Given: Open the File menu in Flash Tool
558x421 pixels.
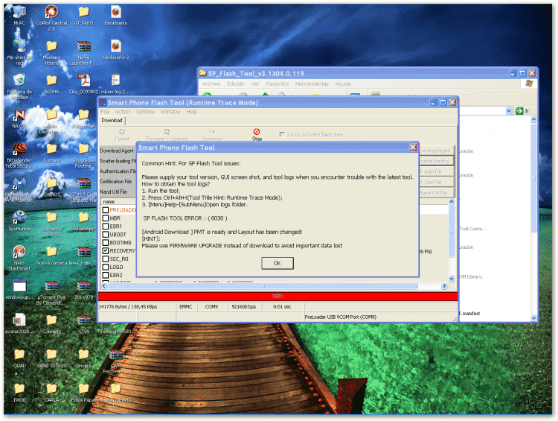Looking at the screenshot, I should point(105,112).
